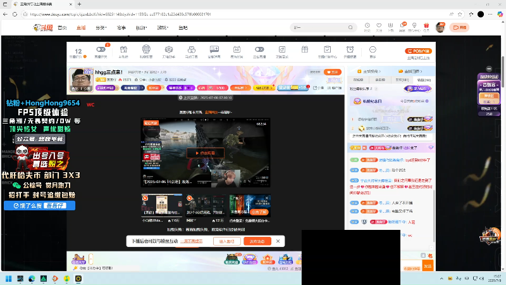Collapse the floating widget with the minus button
This screenshot has height=285, width=506.
pyautogui.click(x=489, y=68)
